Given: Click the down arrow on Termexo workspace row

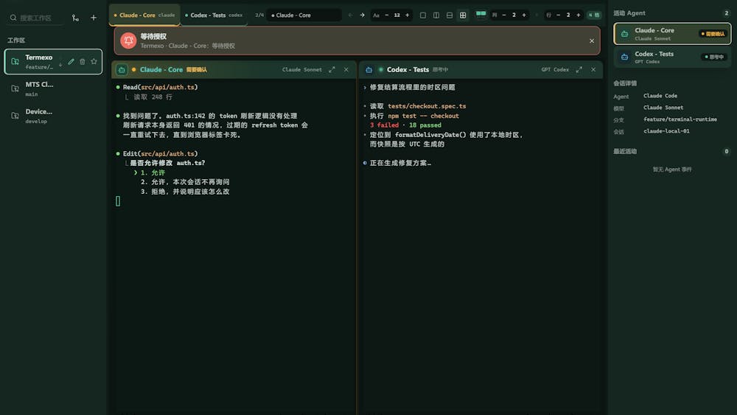Looking at the screenshot, I should (60, 64).
